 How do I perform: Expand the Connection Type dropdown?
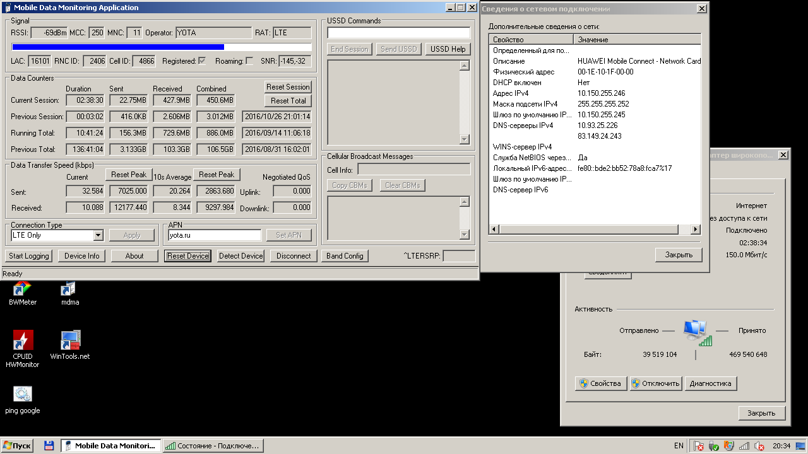[98, 235]
